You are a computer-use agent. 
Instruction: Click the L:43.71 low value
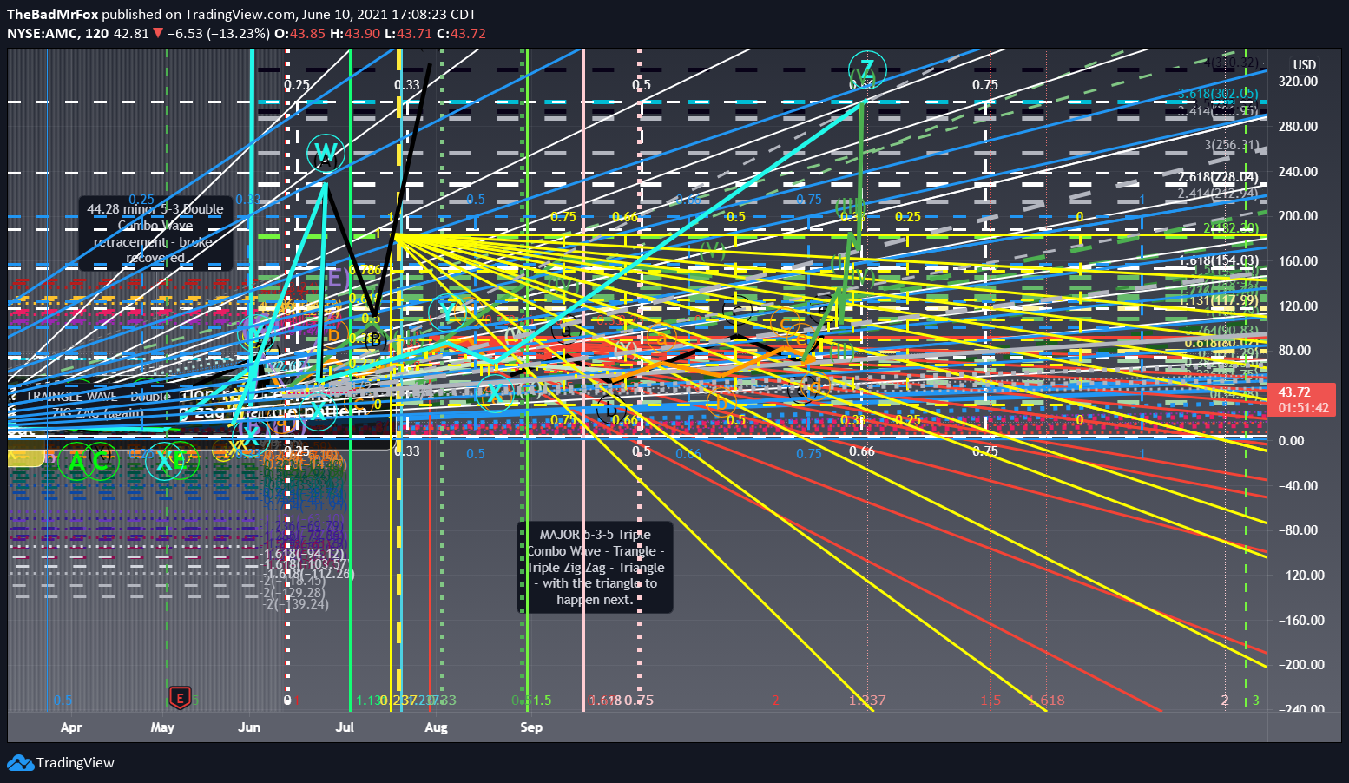click(x=408, y=33)
